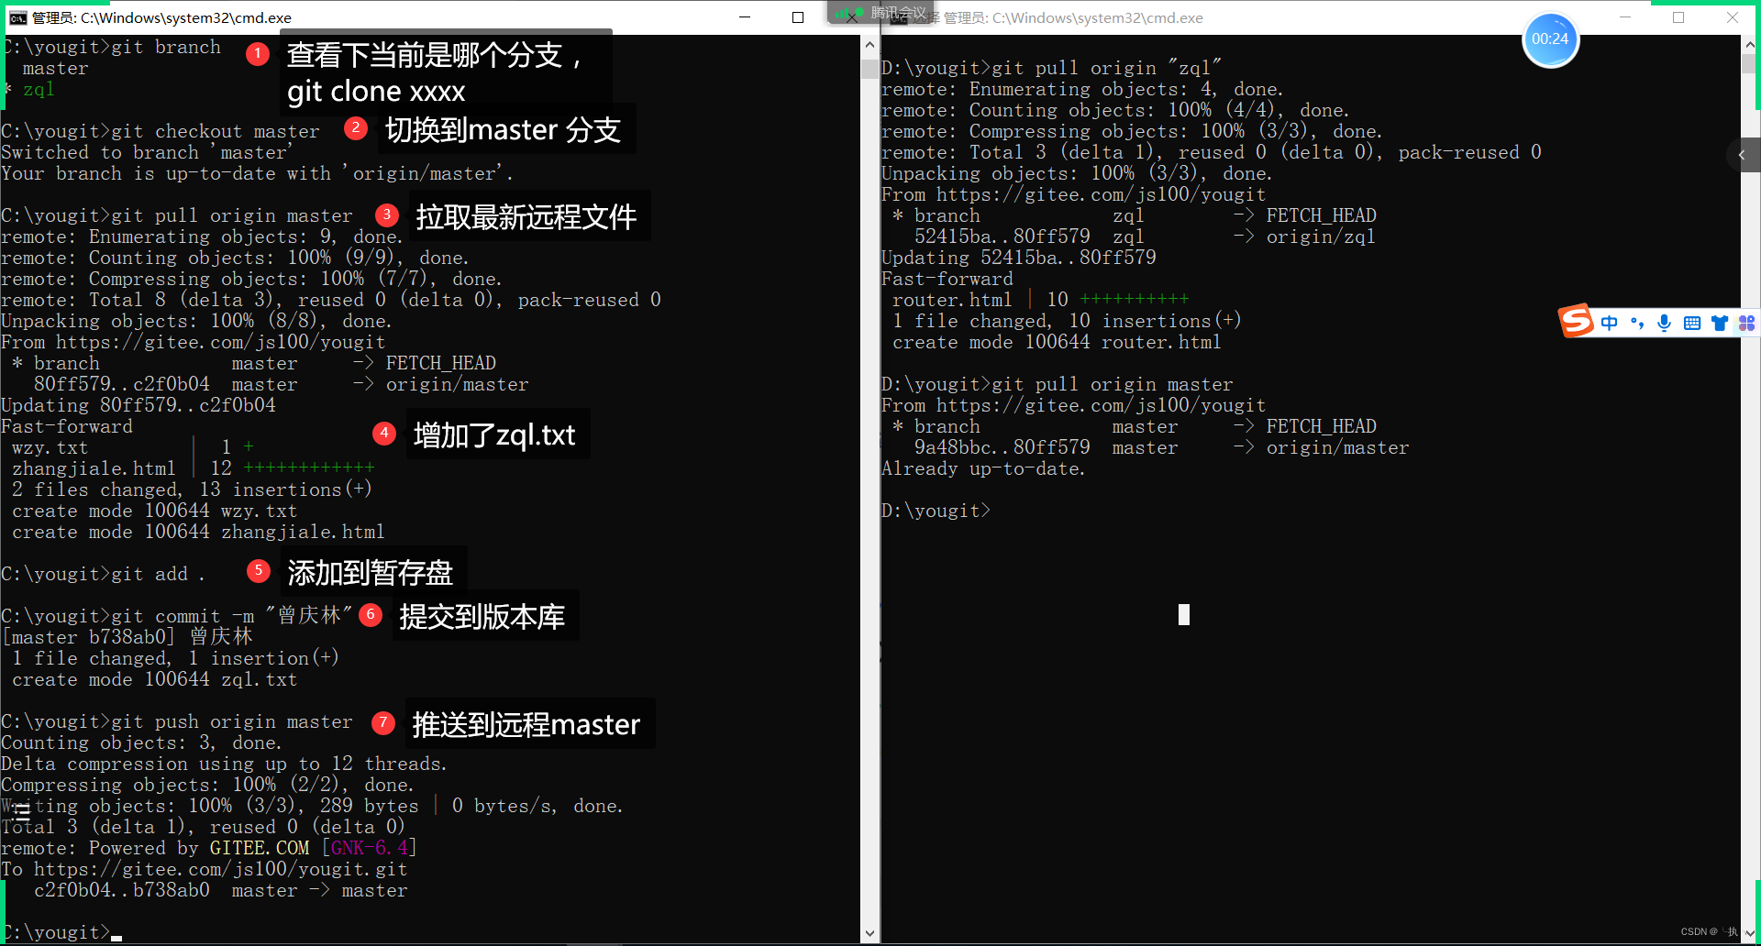Maximize the left cmd window

point(798,17)
